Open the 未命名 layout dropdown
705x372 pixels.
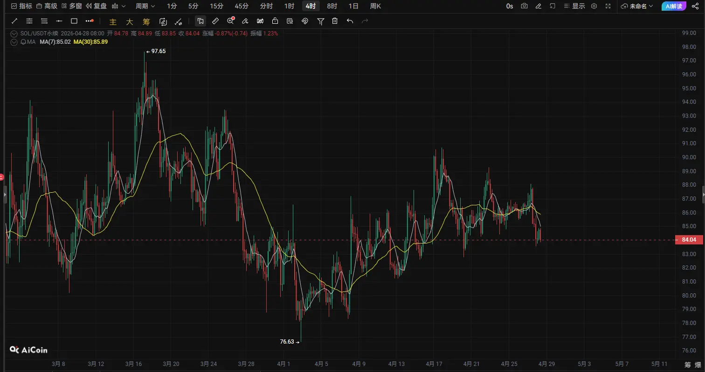pos(637,6)
